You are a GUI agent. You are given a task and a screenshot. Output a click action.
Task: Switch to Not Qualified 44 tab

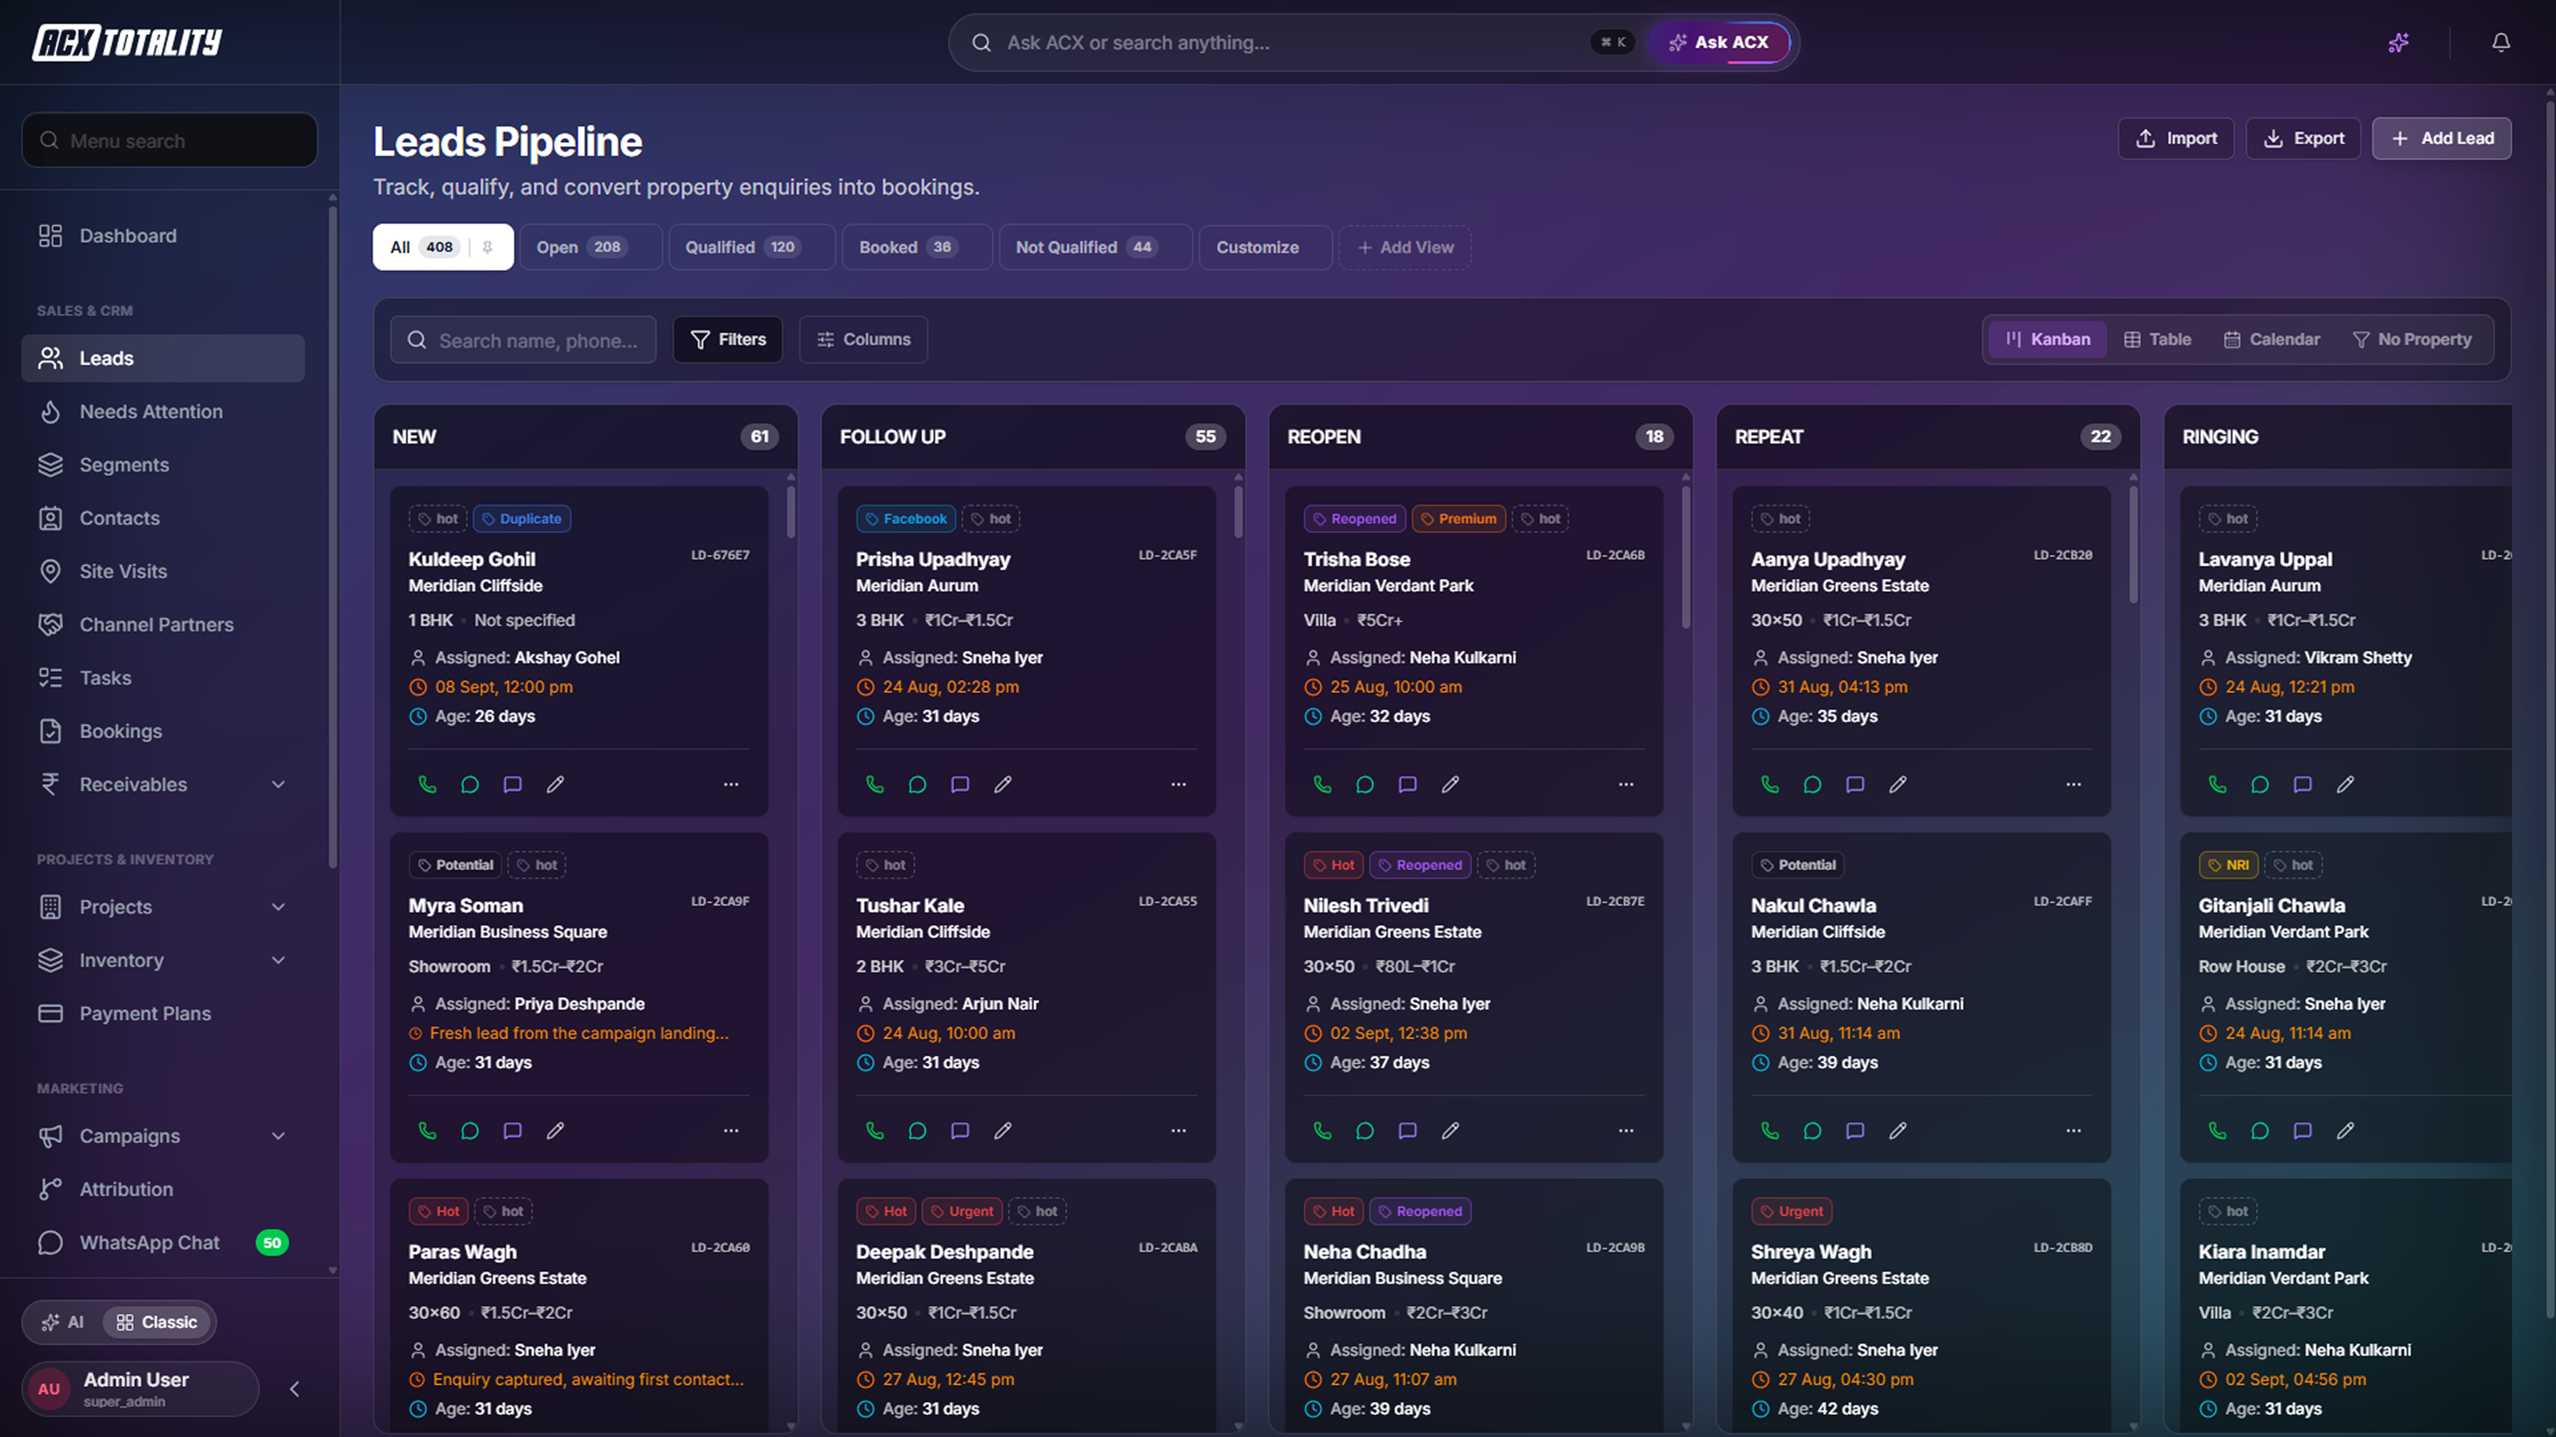pos(1096,247)
